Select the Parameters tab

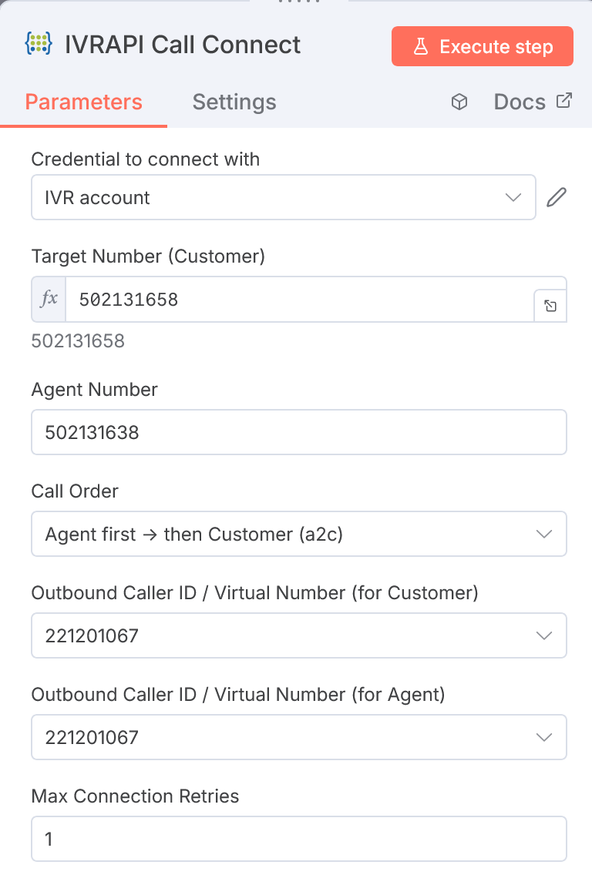tap(83, 102)
